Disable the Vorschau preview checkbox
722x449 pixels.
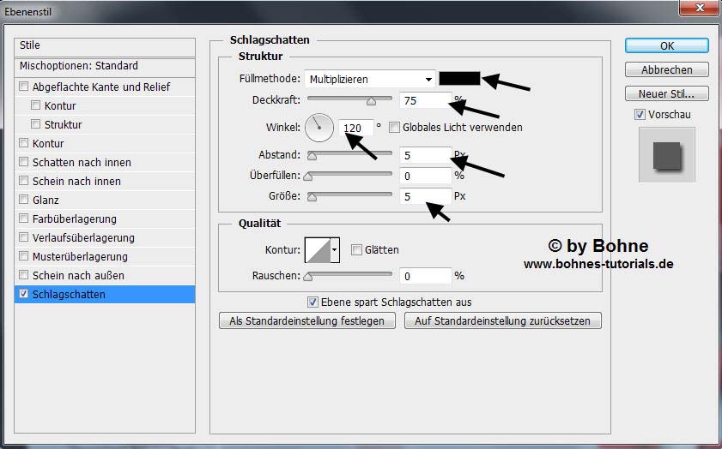click(640, 115)
